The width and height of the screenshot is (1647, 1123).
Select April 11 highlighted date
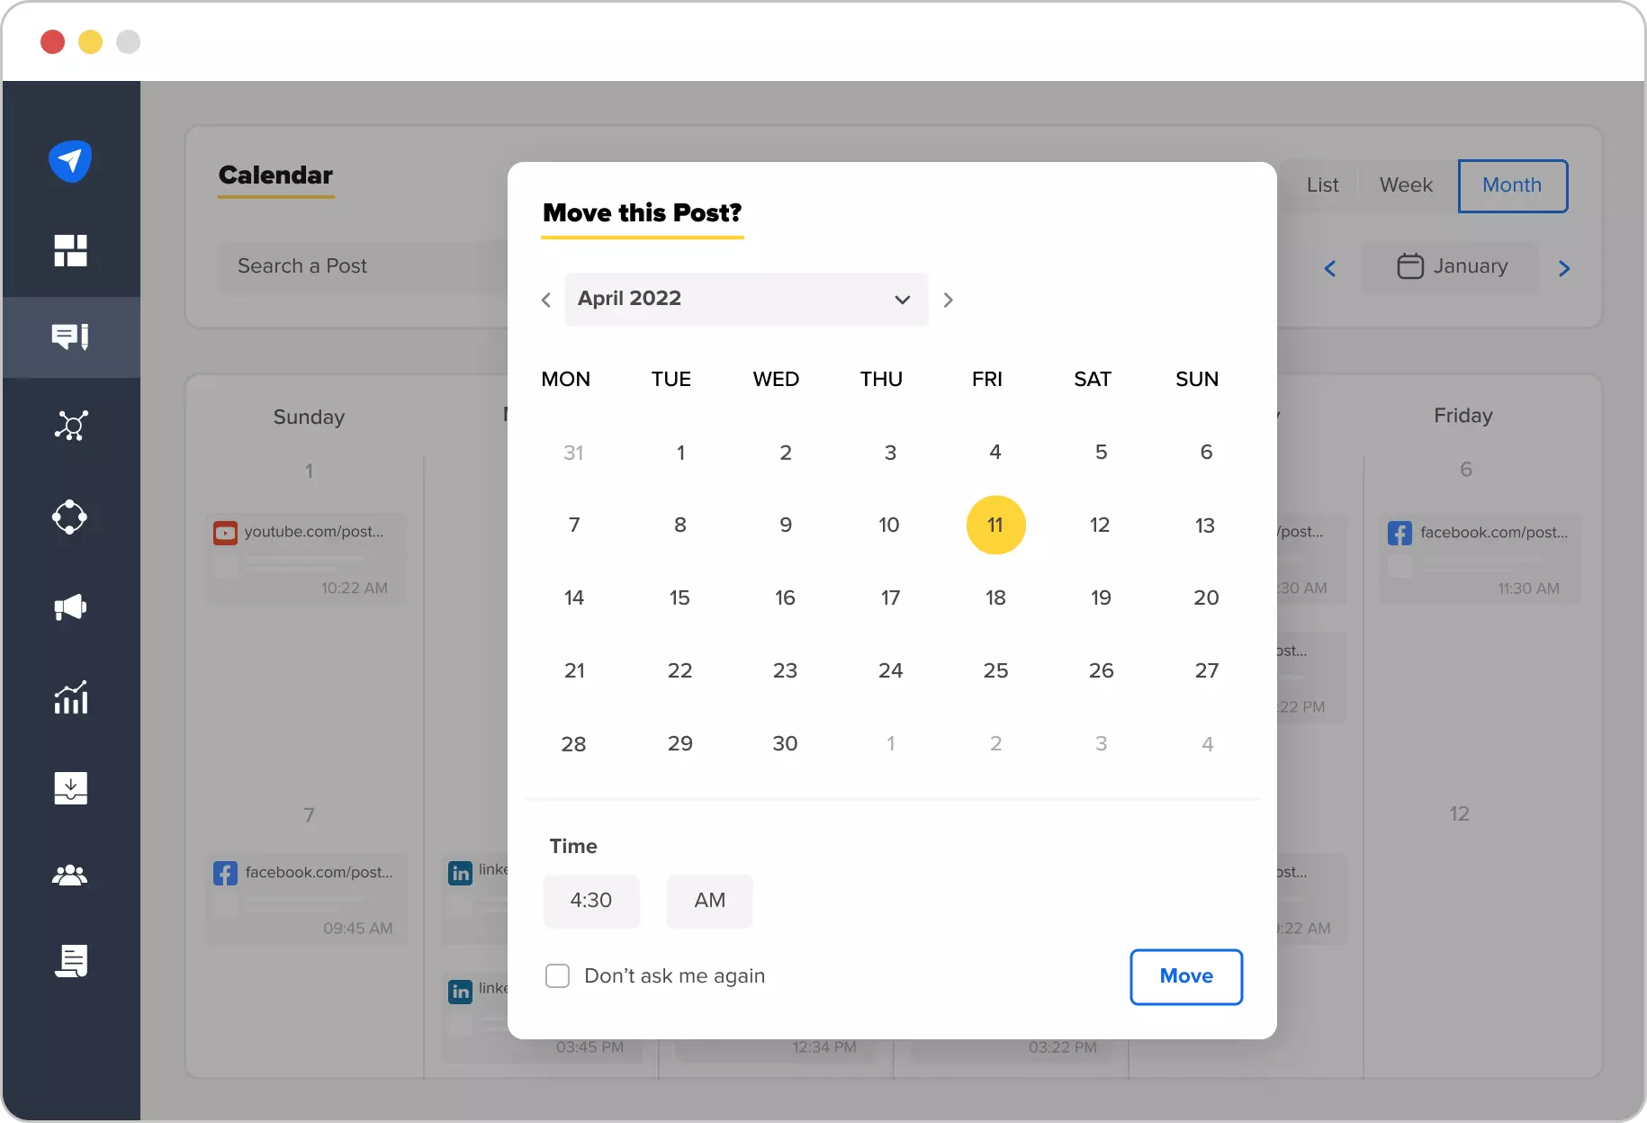point(995,525)
